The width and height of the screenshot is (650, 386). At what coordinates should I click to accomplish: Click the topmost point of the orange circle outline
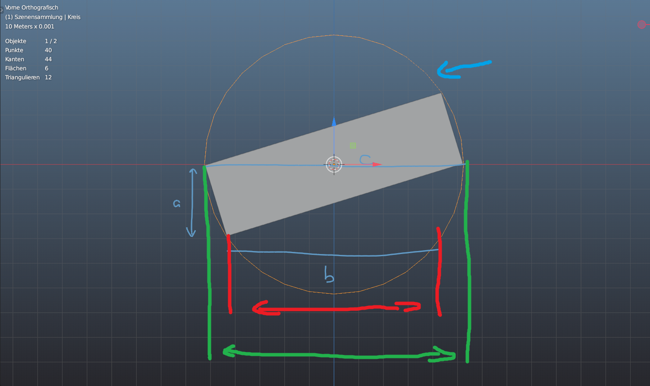tap(334, 35)
